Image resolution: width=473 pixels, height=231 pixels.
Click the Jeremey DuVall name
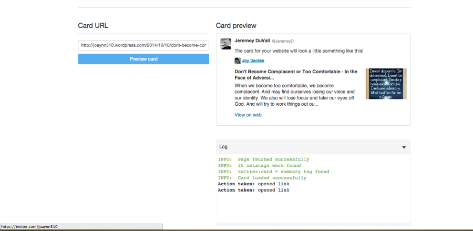(x=252, y=41)
